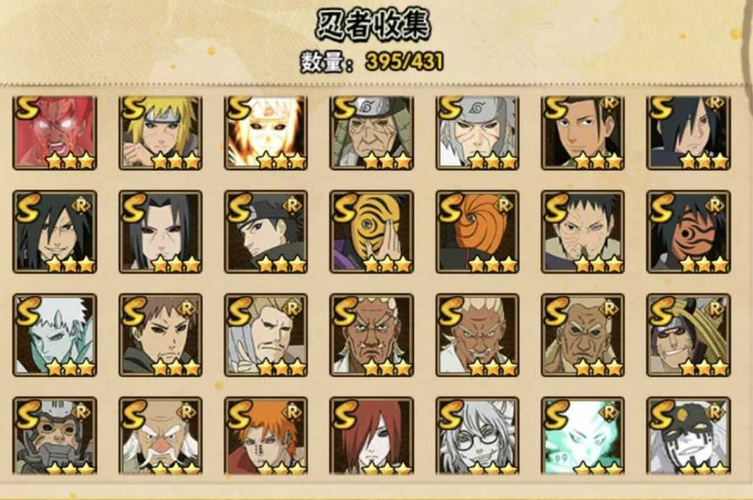753x500 pixels.
Task: Select the orange-haired pierced ninja card
Action: pyautogui.click(x=266, y=437)
